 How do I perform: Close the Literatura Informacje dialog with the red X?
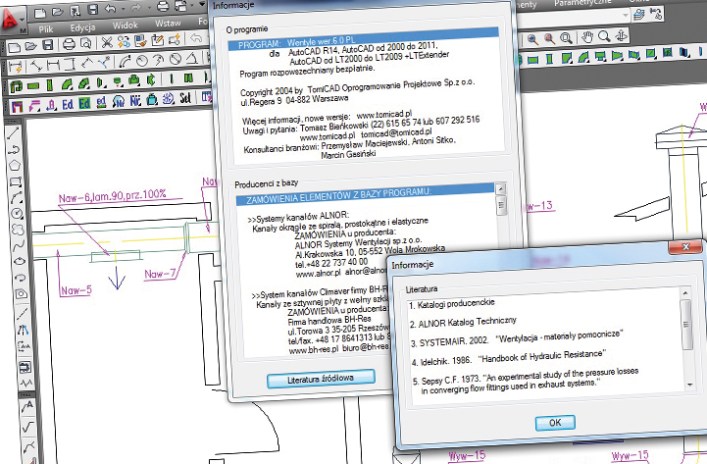[x=685, y=246]
